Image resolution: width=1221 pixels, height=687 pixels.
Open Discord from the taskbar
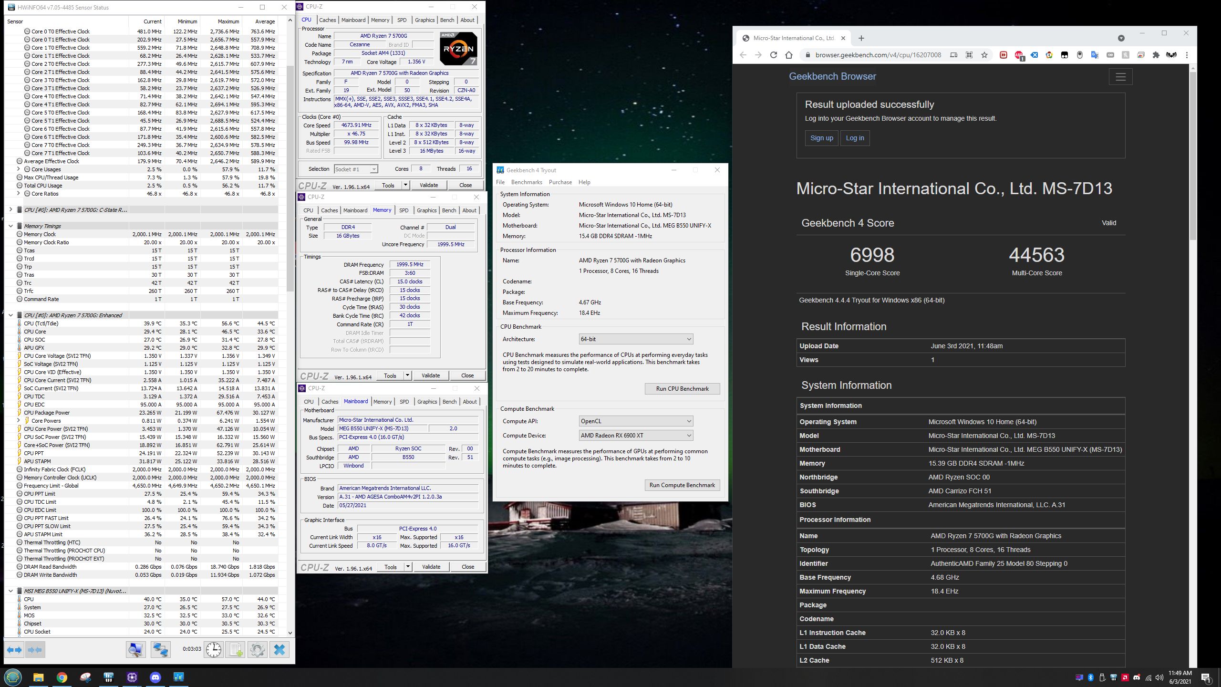point(155,677)
